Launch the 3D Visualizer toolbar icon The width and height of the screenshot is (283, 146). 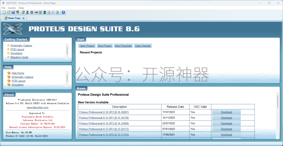coord(36,12)
